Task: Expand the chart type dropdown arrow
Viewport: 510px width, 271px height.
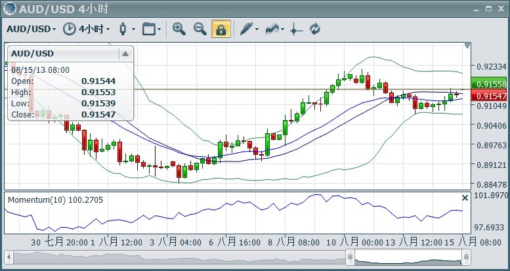Action: click(x=133, y=30)
